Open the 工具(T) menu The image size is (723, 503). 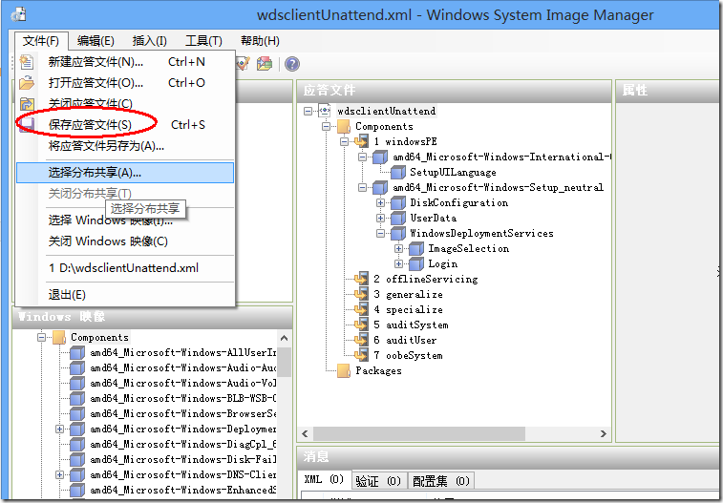[203, 41]
